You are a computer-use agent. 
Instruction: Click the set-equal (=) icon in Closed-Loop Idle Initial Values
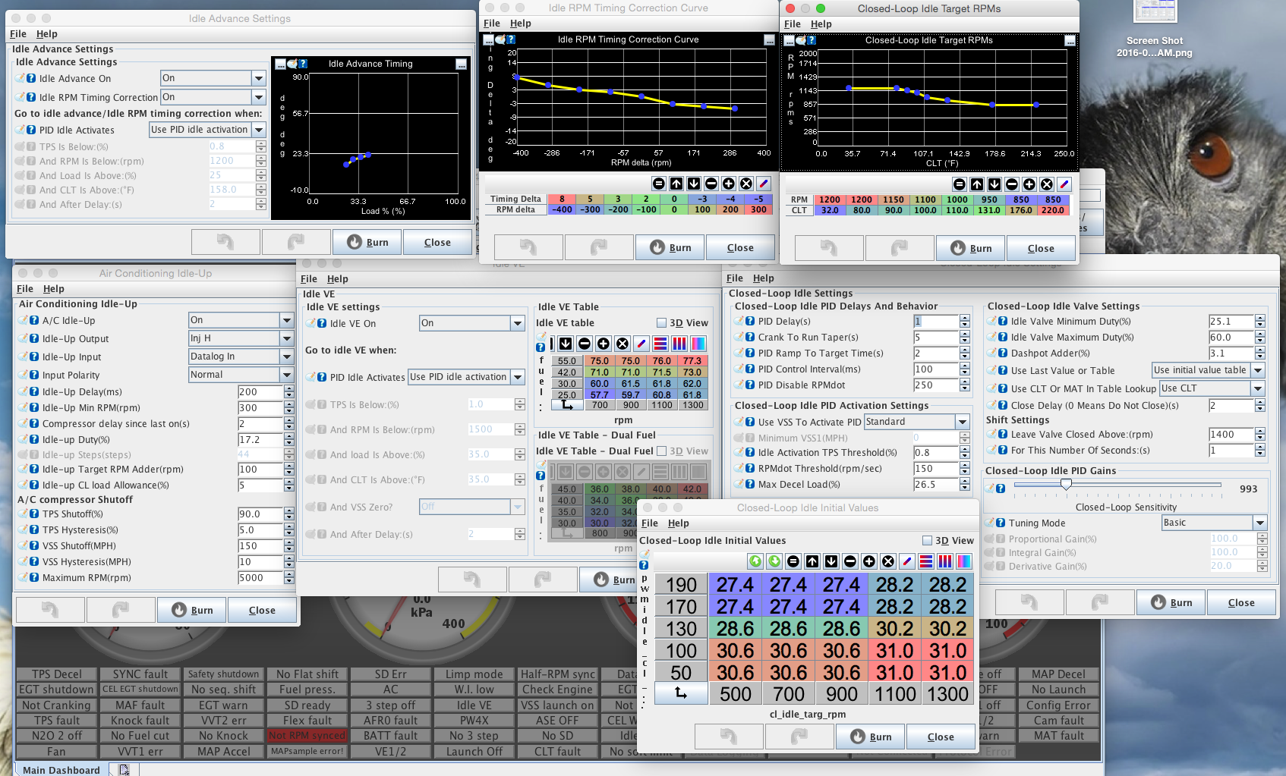[793, 561]
